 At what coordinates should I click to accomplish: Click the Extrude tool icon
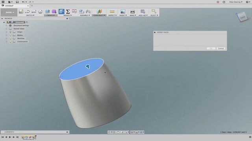click(48, 11)
